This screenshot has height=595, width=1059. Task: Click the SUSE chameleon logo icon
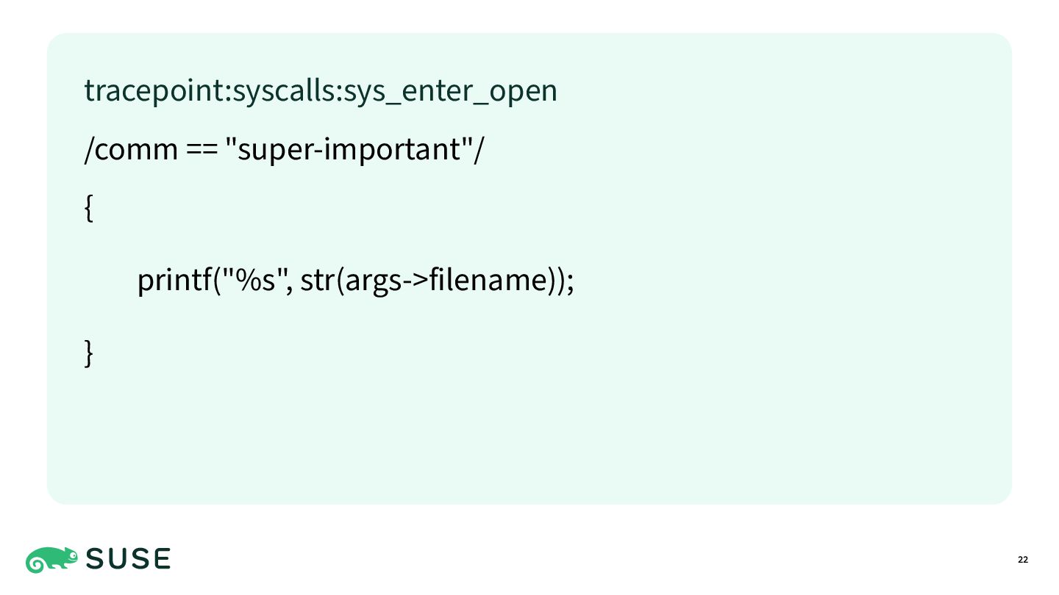click(x=51, y=560)
